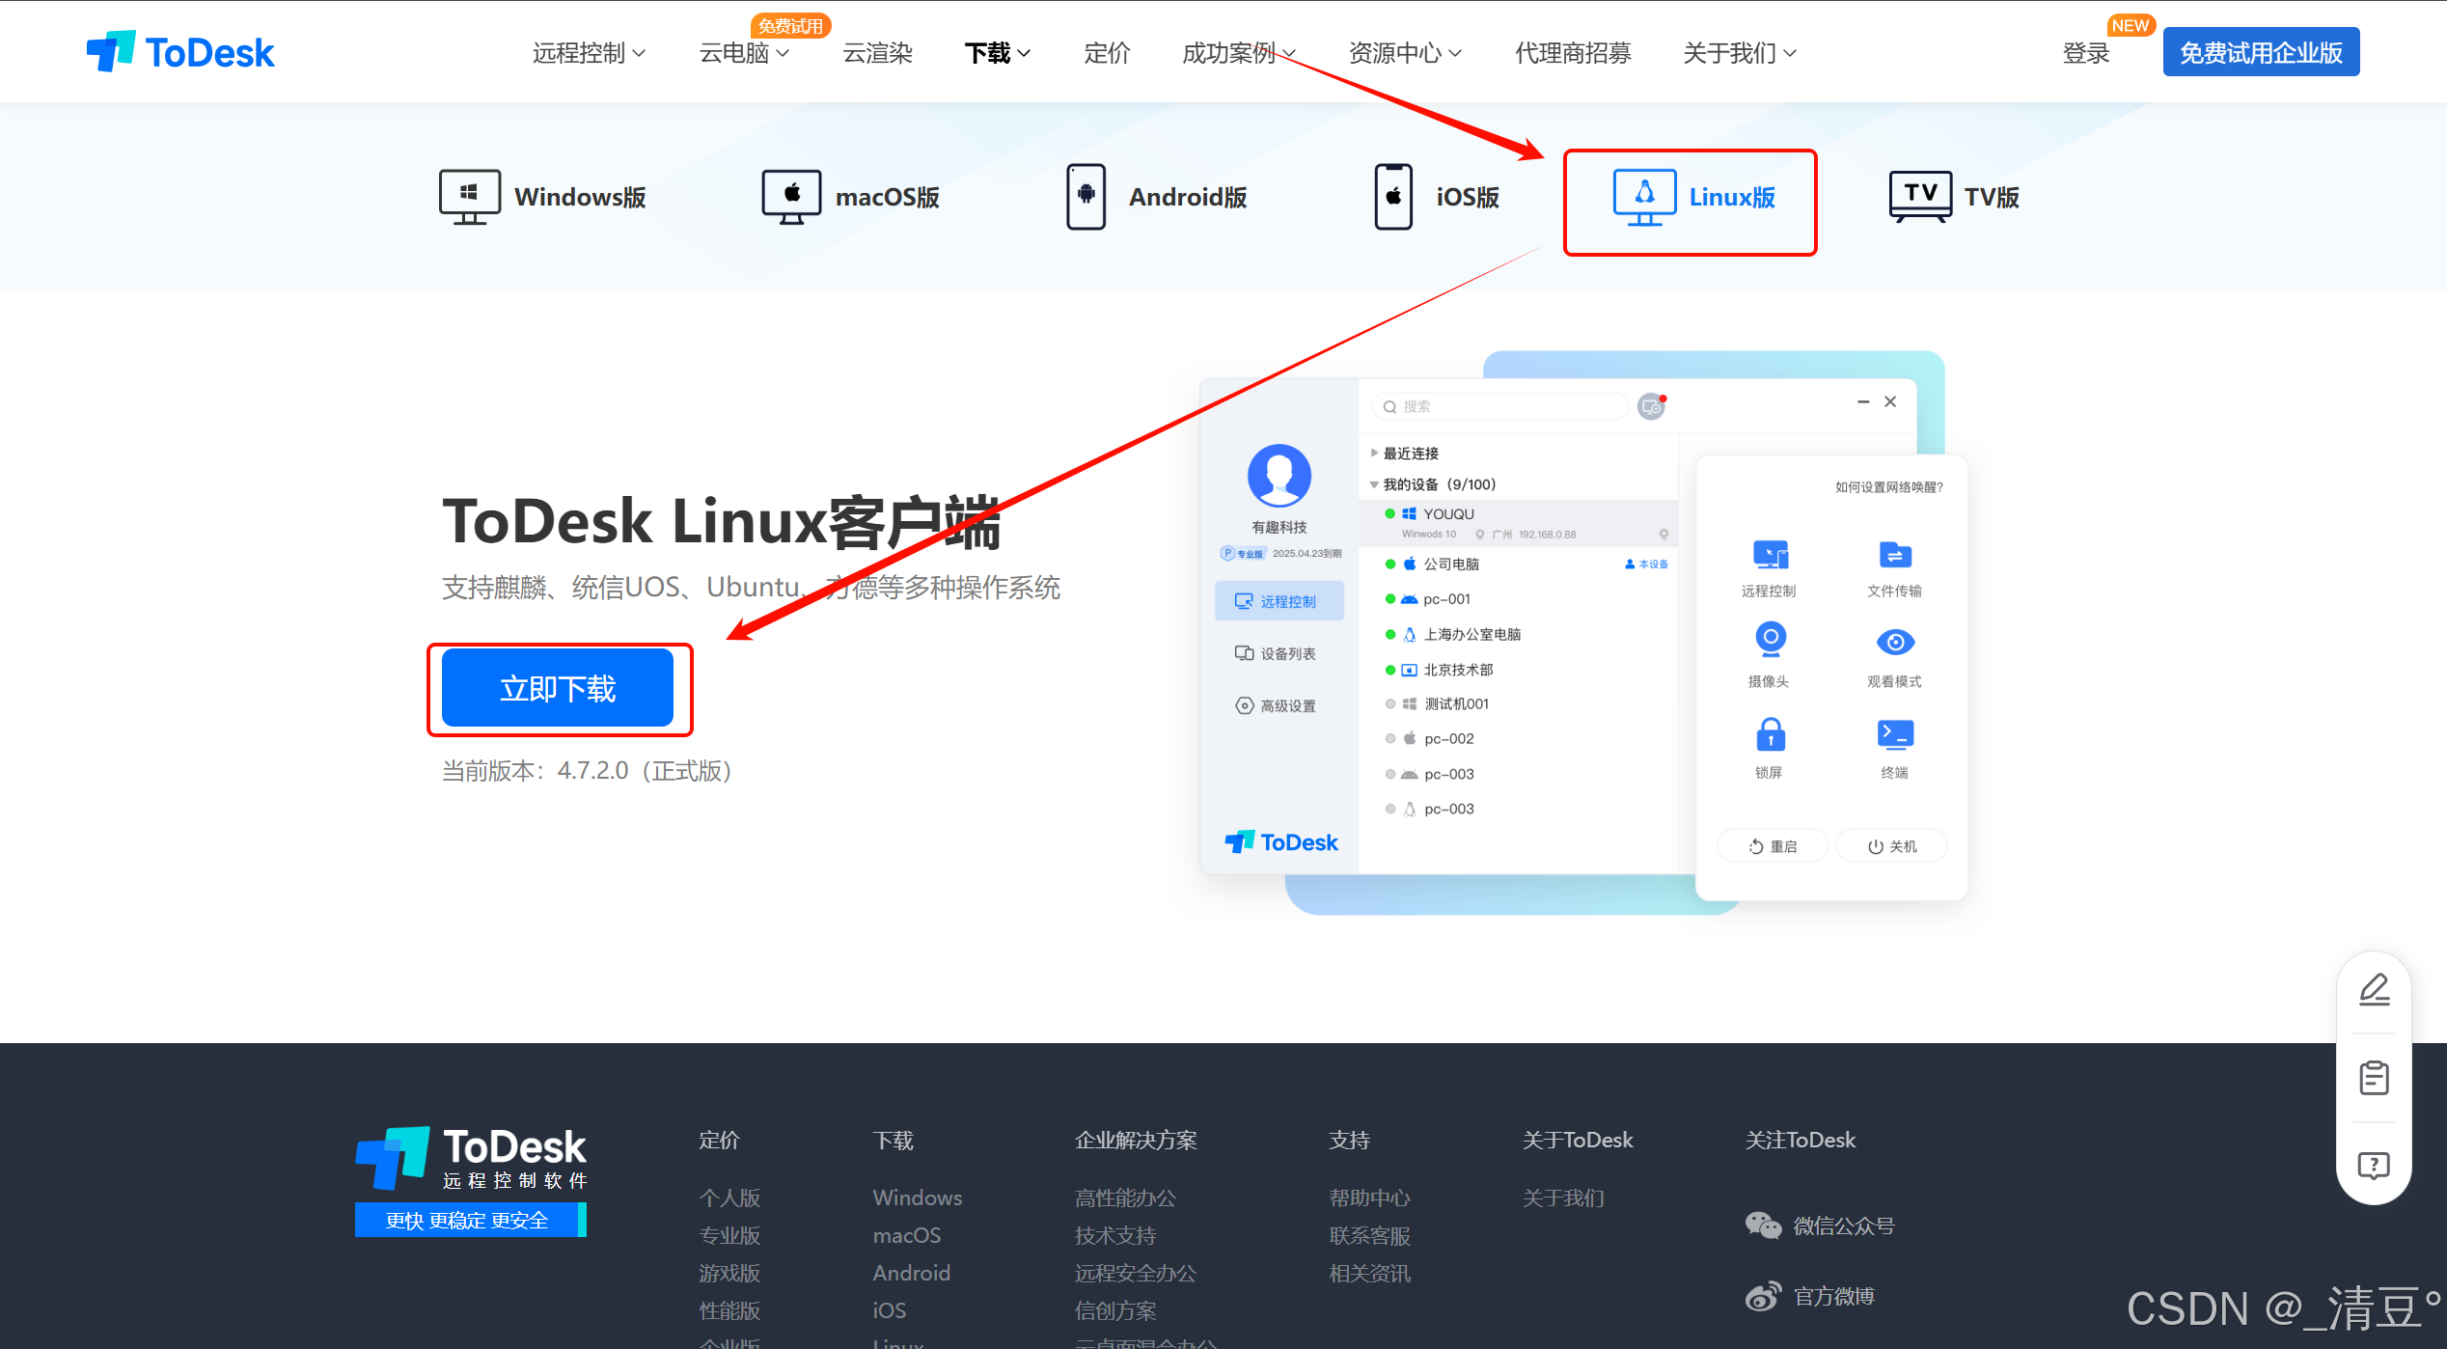Click the 帮助中心 footer link
Screen dimensions: 2447x1349
pyautogui.click(x=1369, y=1198)
